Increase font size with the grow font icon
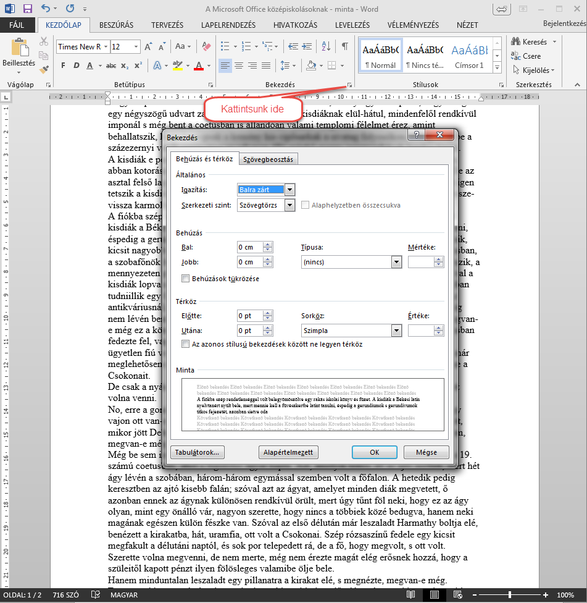Screen dimensions: 587x603 [x=148, y=47]
